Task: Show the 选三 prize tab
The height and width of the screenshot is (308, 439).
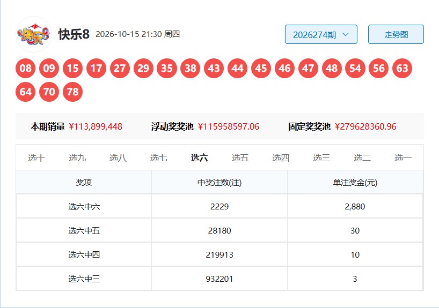Action: (321, 158)
